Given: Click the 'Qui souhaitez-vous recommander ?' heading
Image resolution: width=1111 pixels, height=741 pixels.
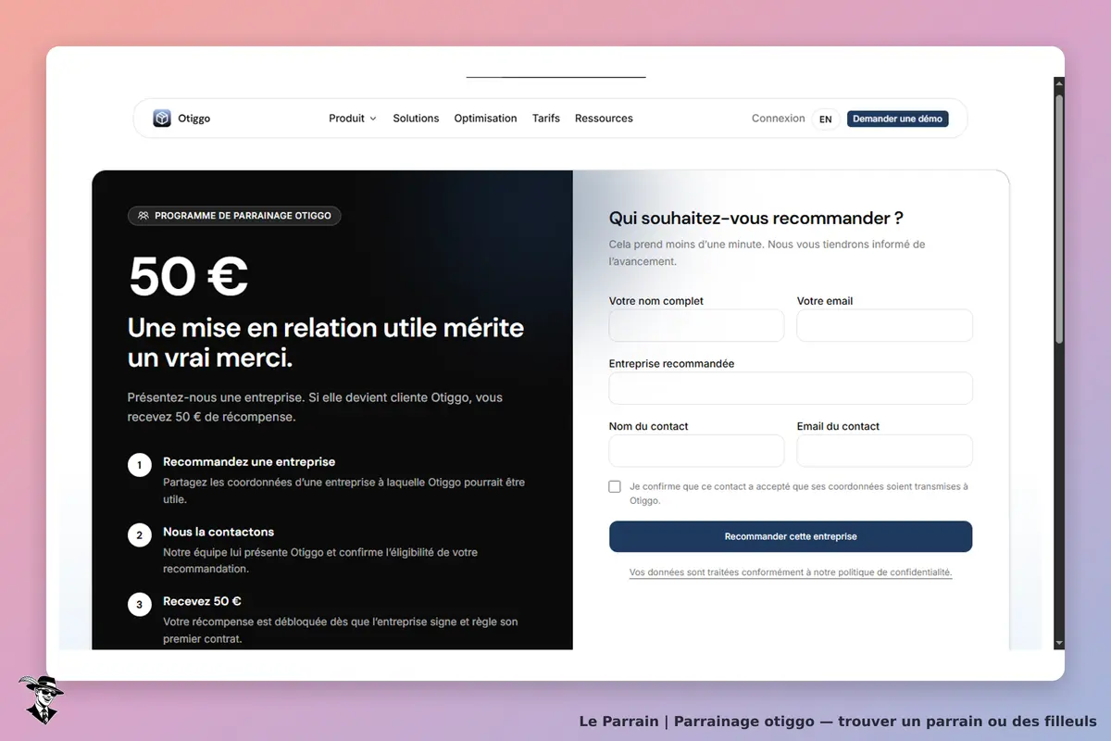Looking at the screenshot, I should pos(755,219).
